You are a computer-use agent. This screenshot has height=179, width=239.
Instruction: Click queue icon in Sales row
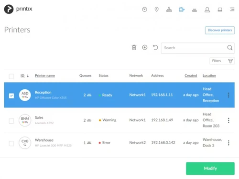point(89,120)
